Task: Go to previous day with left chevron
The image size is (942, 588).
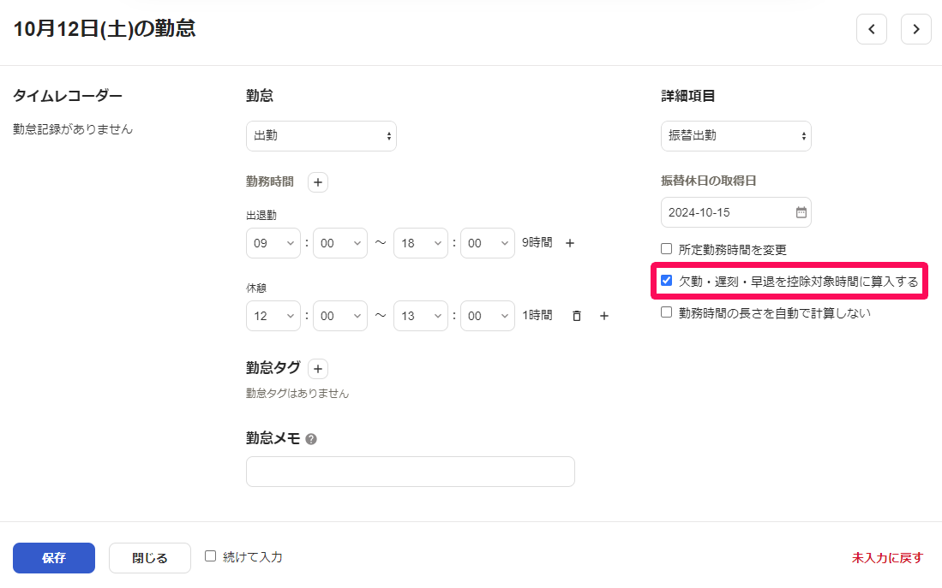Action: 871,29
